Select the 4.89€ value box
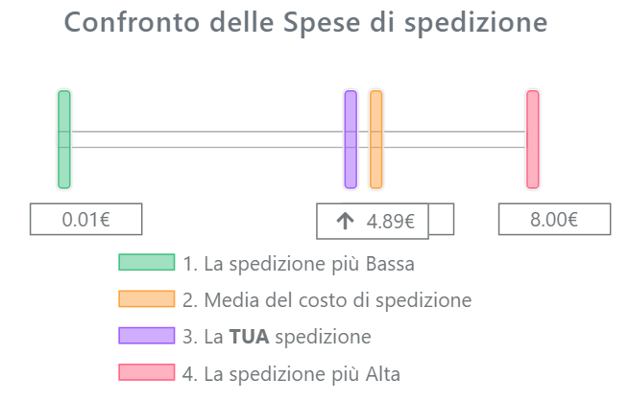This screenshot has height=402, width=629. pos(373,222)
